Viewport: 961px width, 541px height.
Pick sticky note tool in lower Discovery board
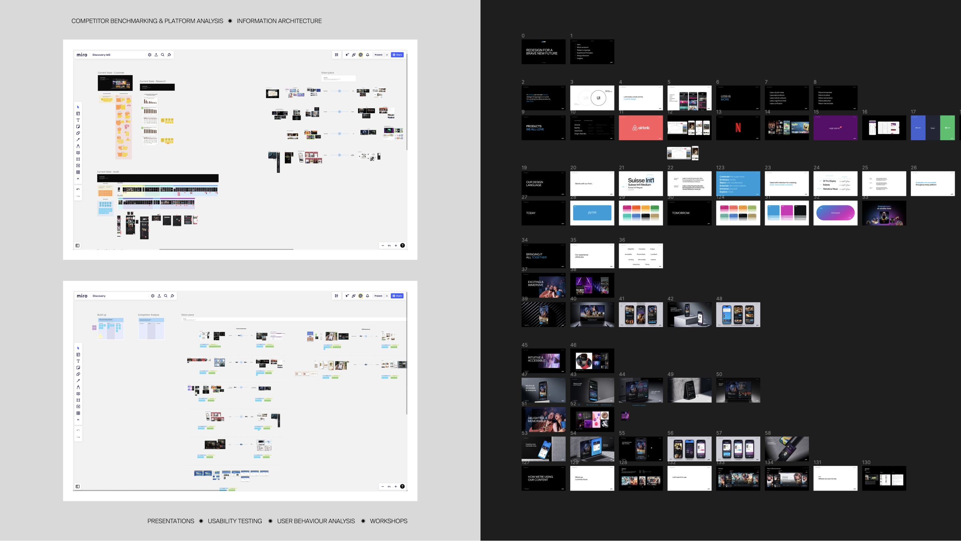click(x=78, y=367)
